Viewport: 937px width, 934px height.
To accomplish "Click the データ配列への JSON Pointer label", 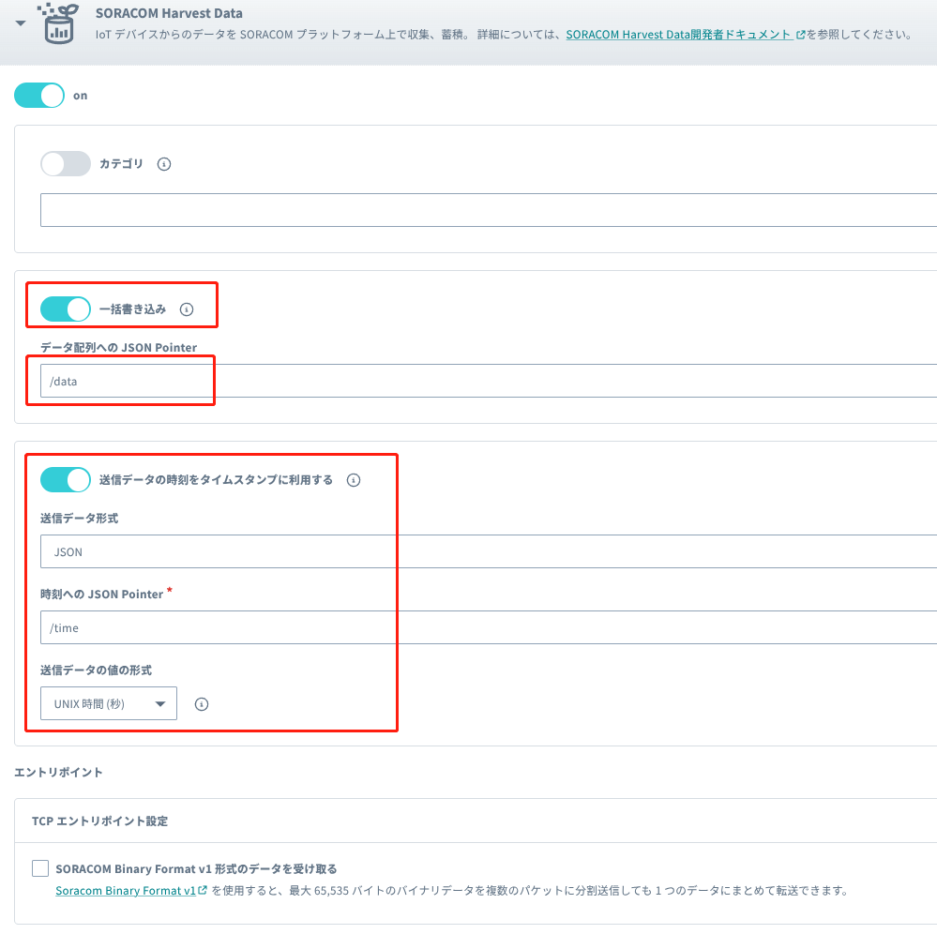I will pos(118,347).
